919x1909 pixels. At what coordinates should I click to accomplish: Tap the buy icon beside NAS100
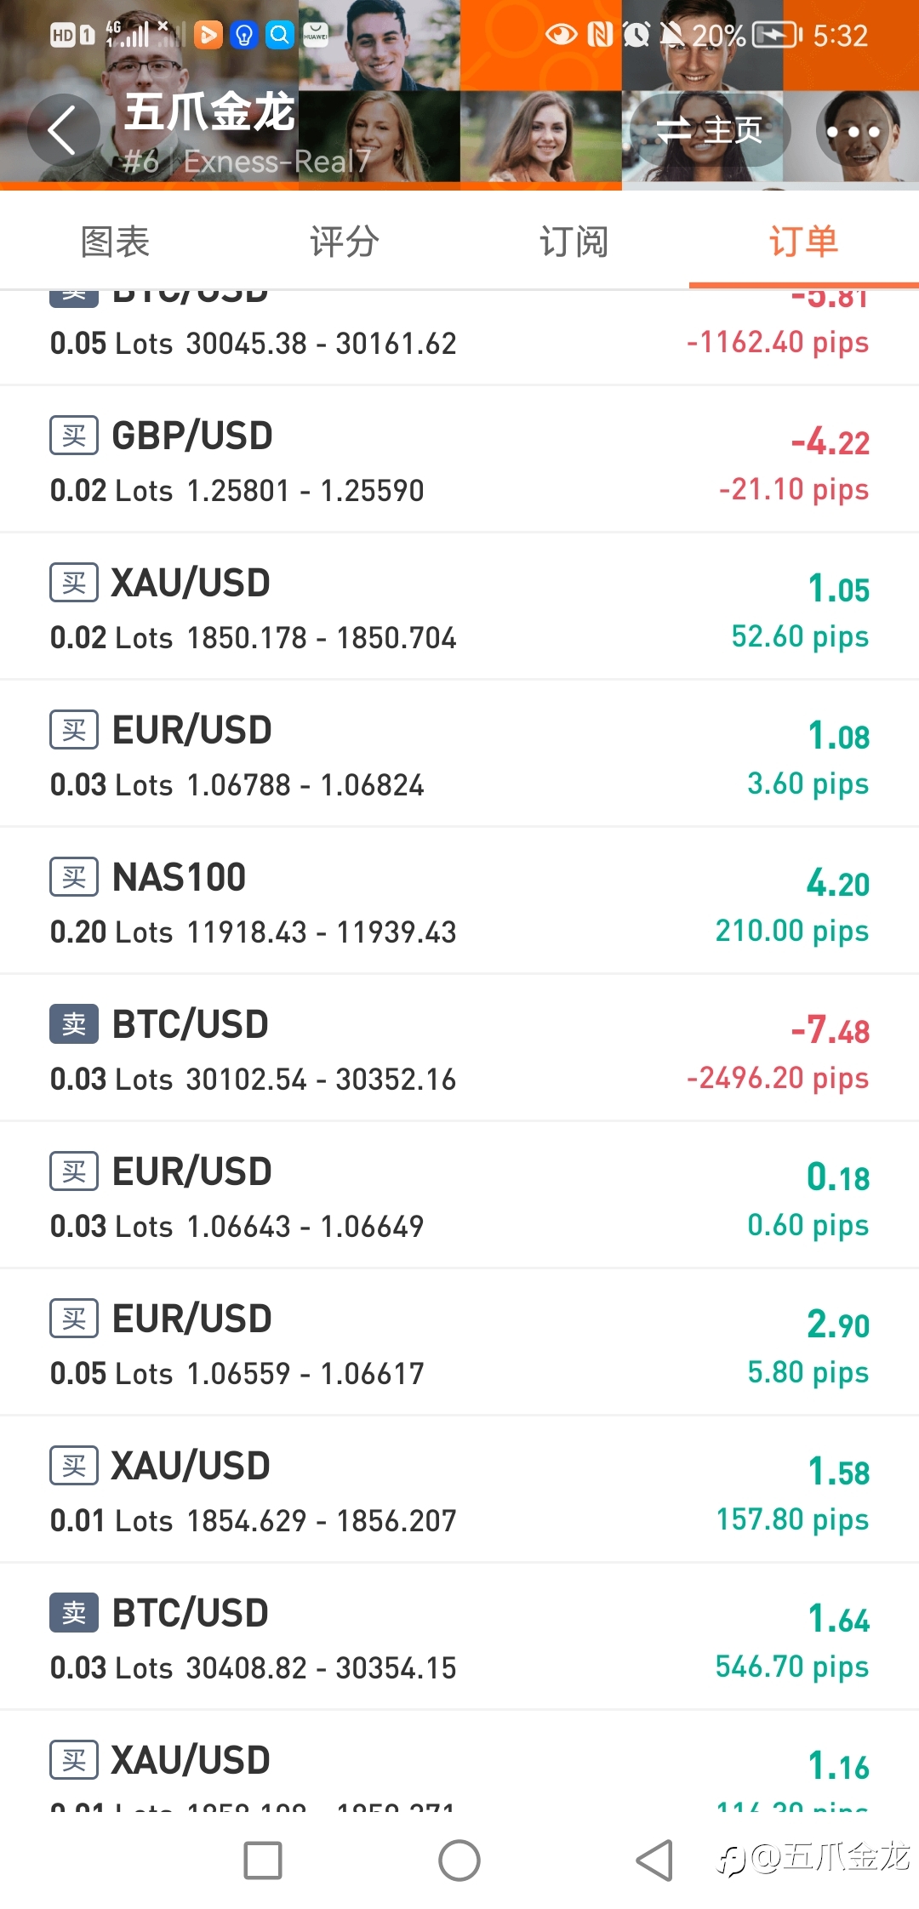74,877
